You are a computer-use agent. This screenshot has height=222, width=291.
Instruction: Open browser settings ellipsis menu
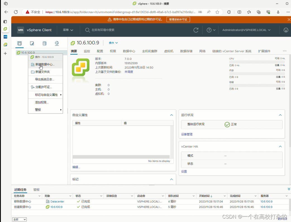pyautogui.click(x=288, y=12)
